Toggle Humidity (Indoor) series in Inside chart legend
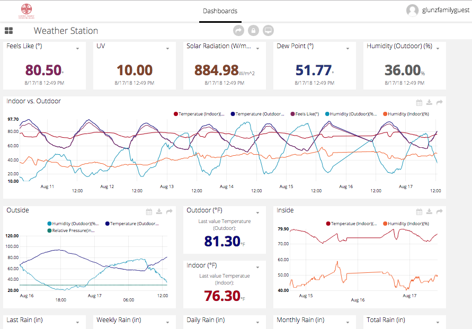The height and width of the screenshot is (329, 472). pos(407,224)
